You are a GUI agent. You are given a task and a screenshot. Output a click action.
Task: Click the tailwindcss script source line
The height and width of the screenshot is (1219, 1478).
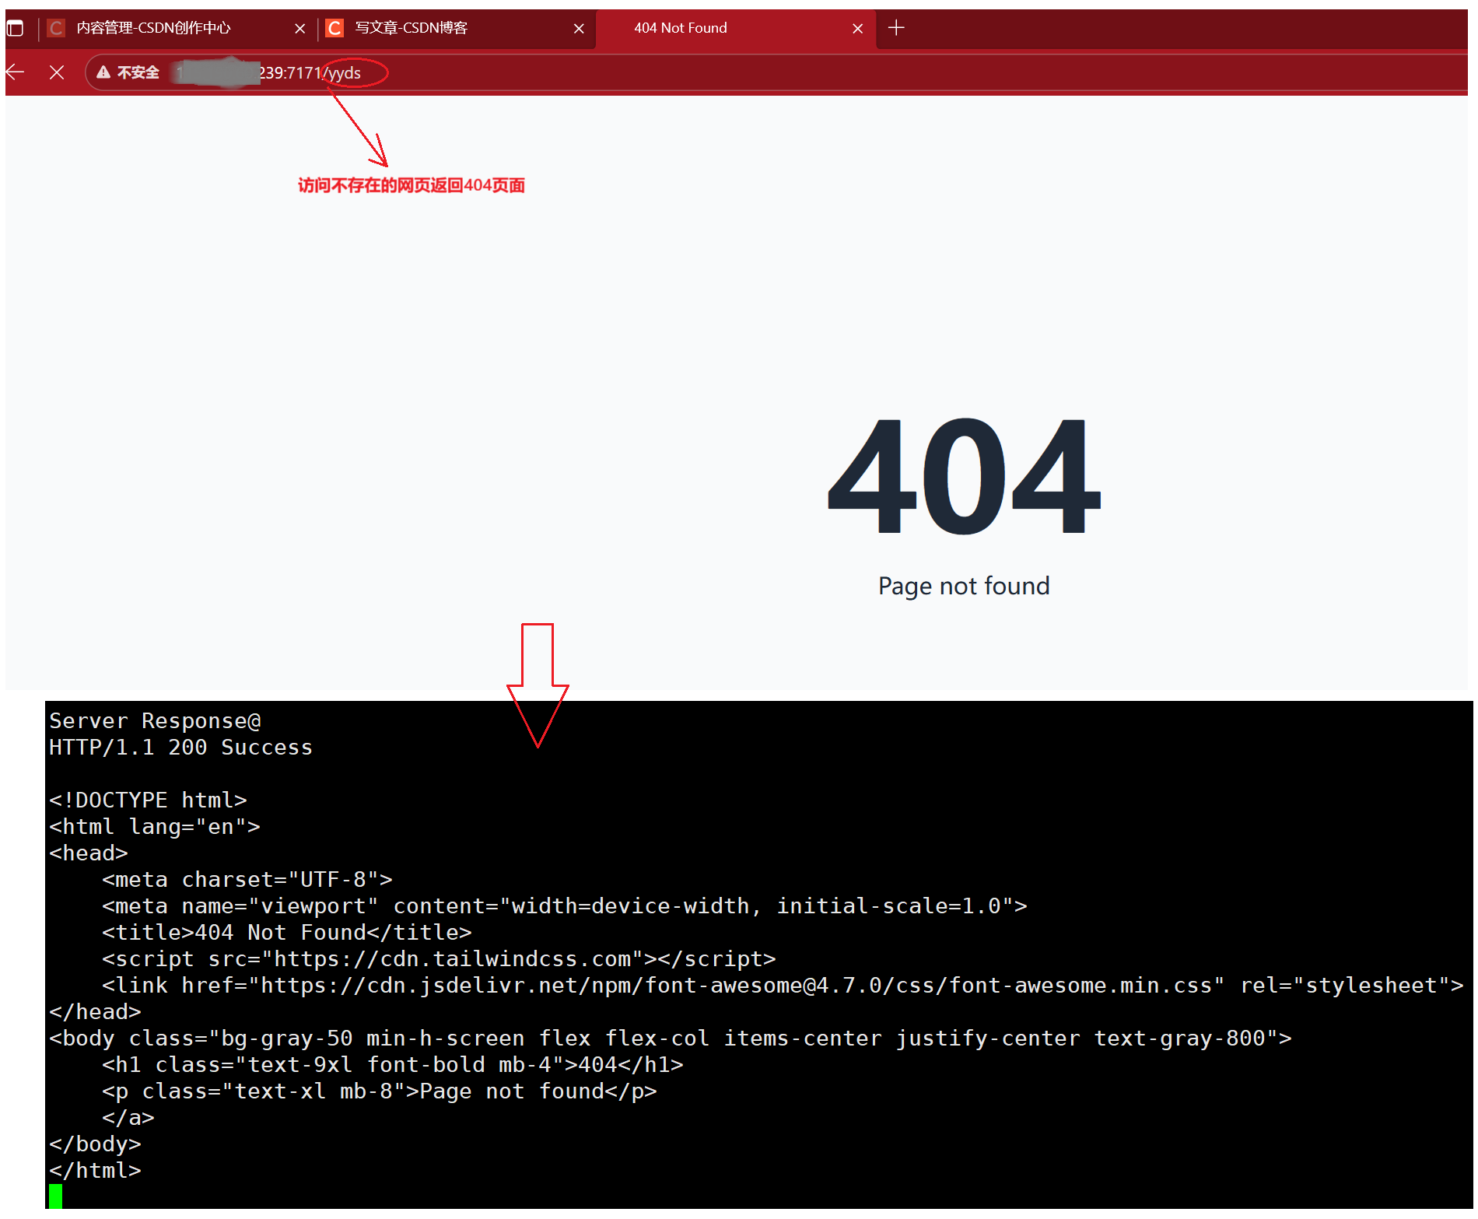439,959
